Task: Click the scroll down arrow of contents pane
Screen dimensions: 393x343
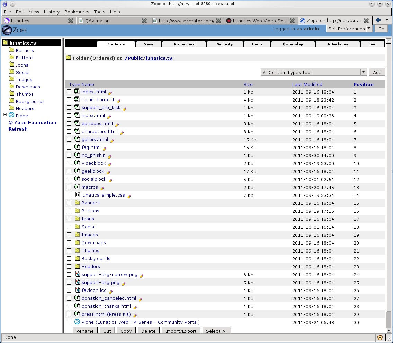Action: [x=388, y=331]
